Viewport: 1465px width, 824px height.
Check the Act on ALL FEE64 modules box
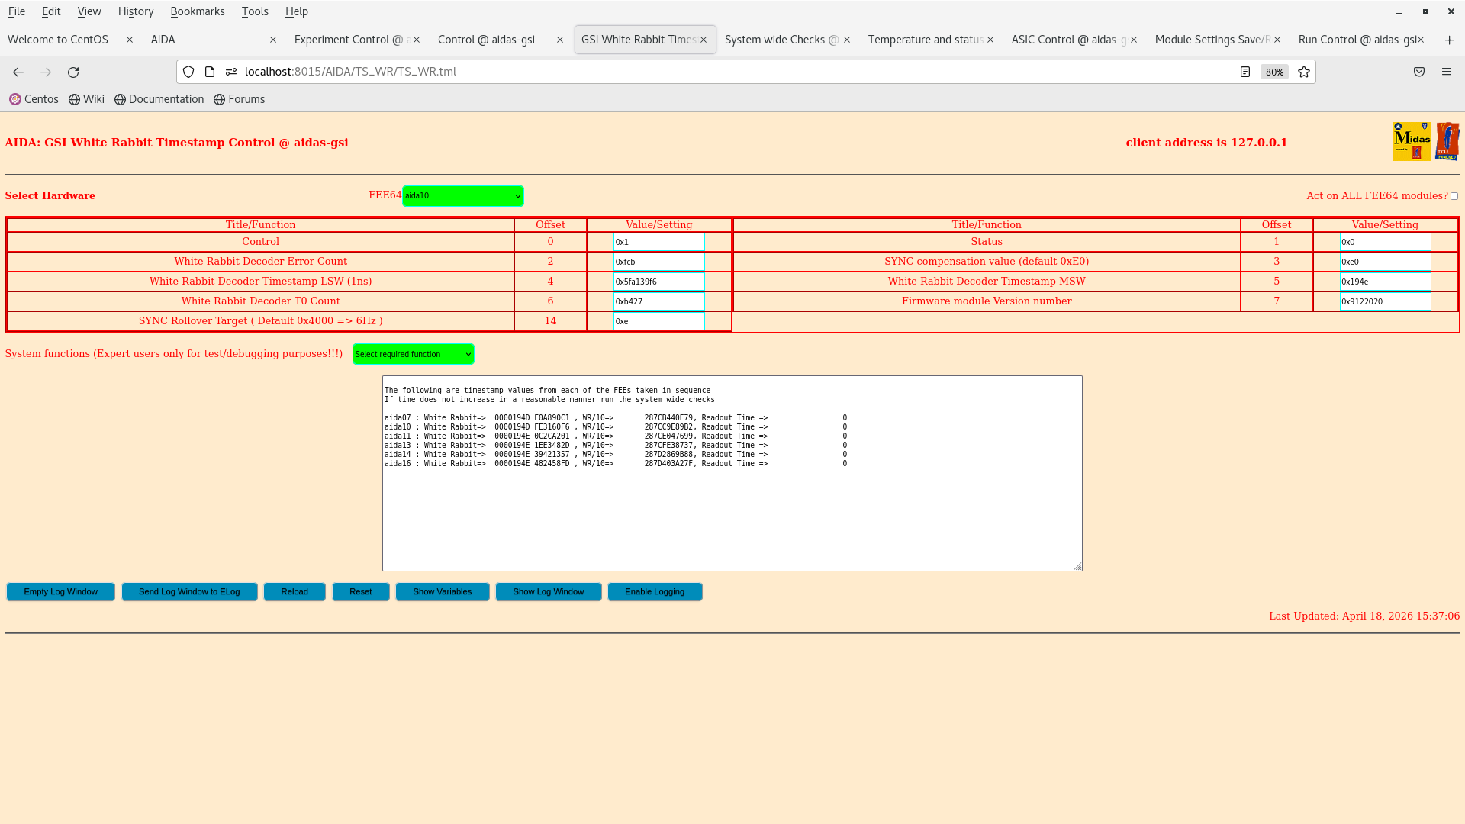1454,195
